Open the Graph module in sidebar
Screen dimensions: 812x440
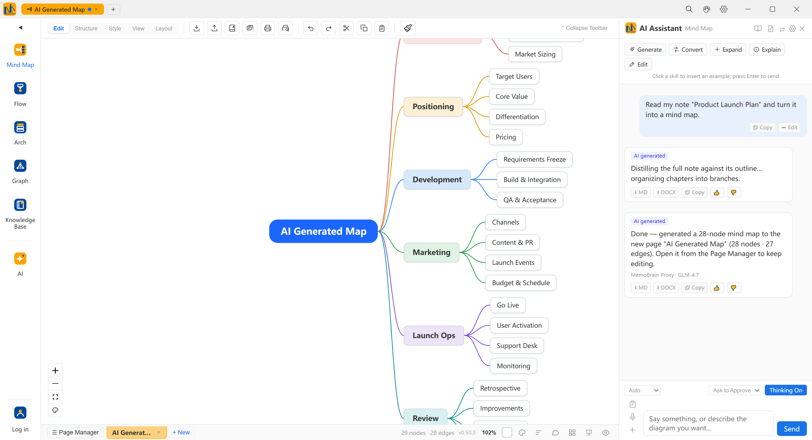tap(20, 172)
